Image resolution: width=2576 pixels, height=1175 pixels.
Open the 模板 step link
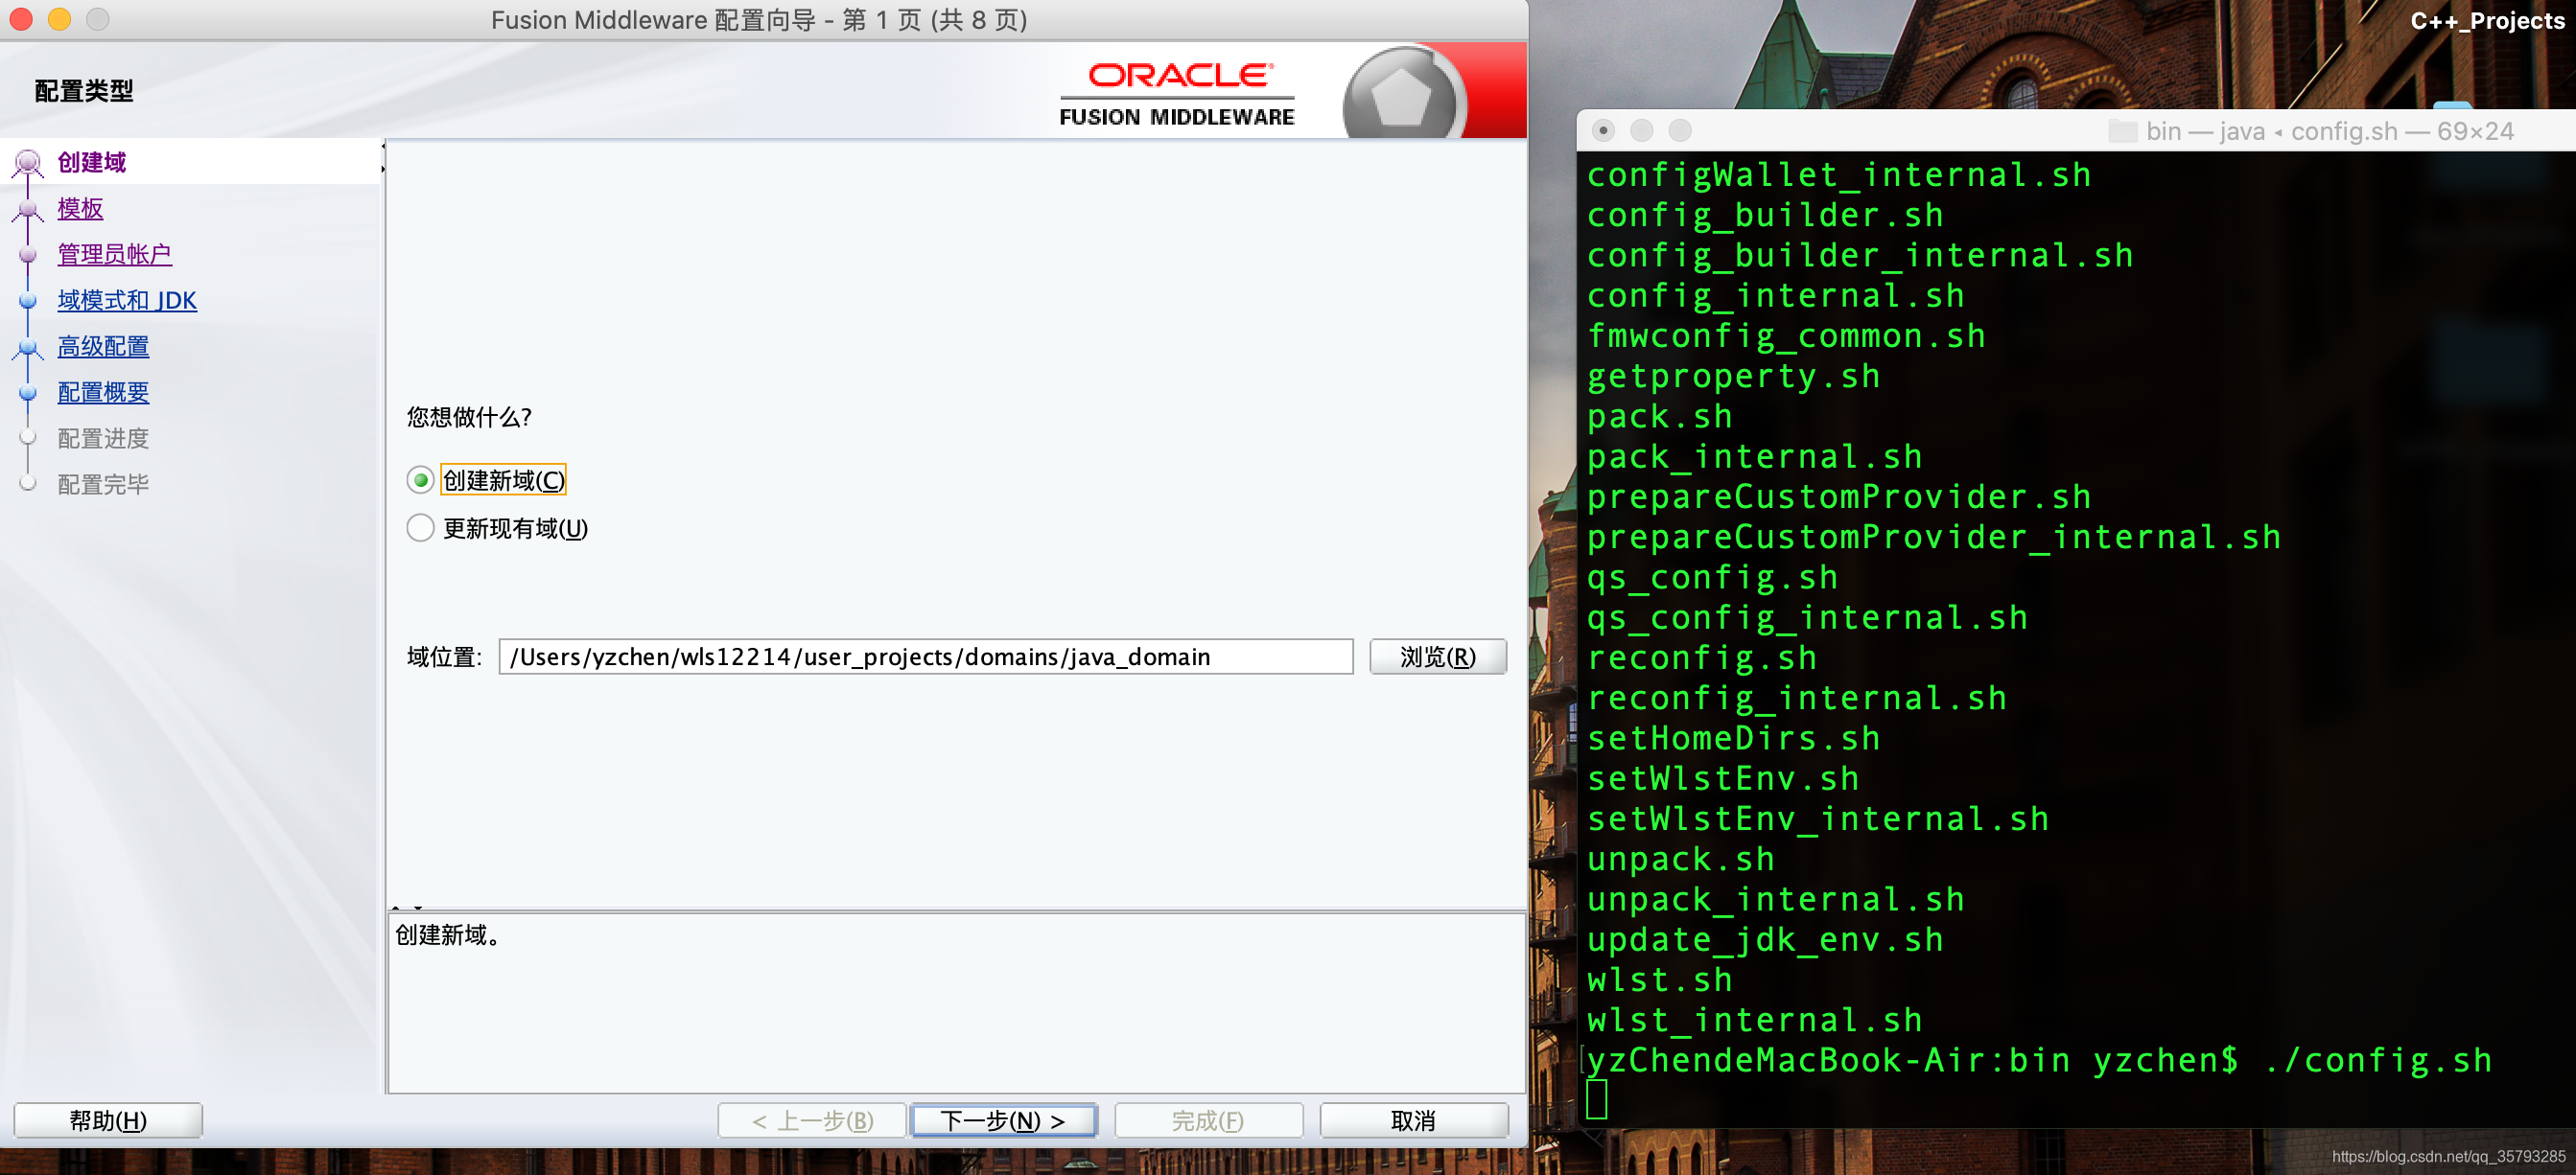coord(80,209)
